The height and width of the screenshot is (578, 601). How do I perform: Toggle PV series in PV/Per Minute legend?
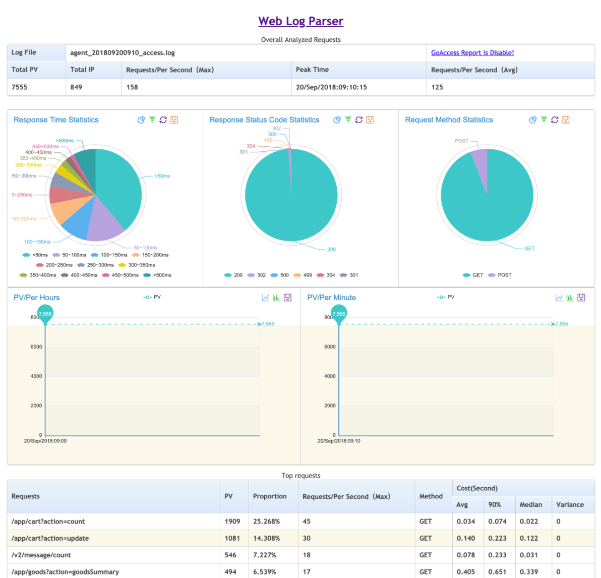[x=446, y=297]
